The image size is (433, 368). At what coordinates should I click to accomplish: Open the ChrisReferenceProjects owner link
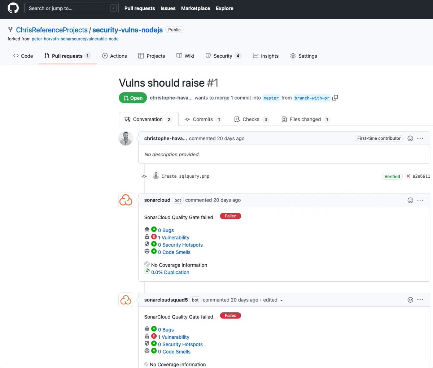(x=52, y=30)
